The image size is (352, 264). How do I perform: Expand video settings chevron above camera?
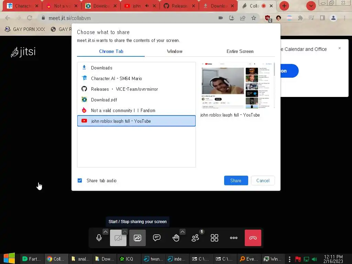pos(125,231)
